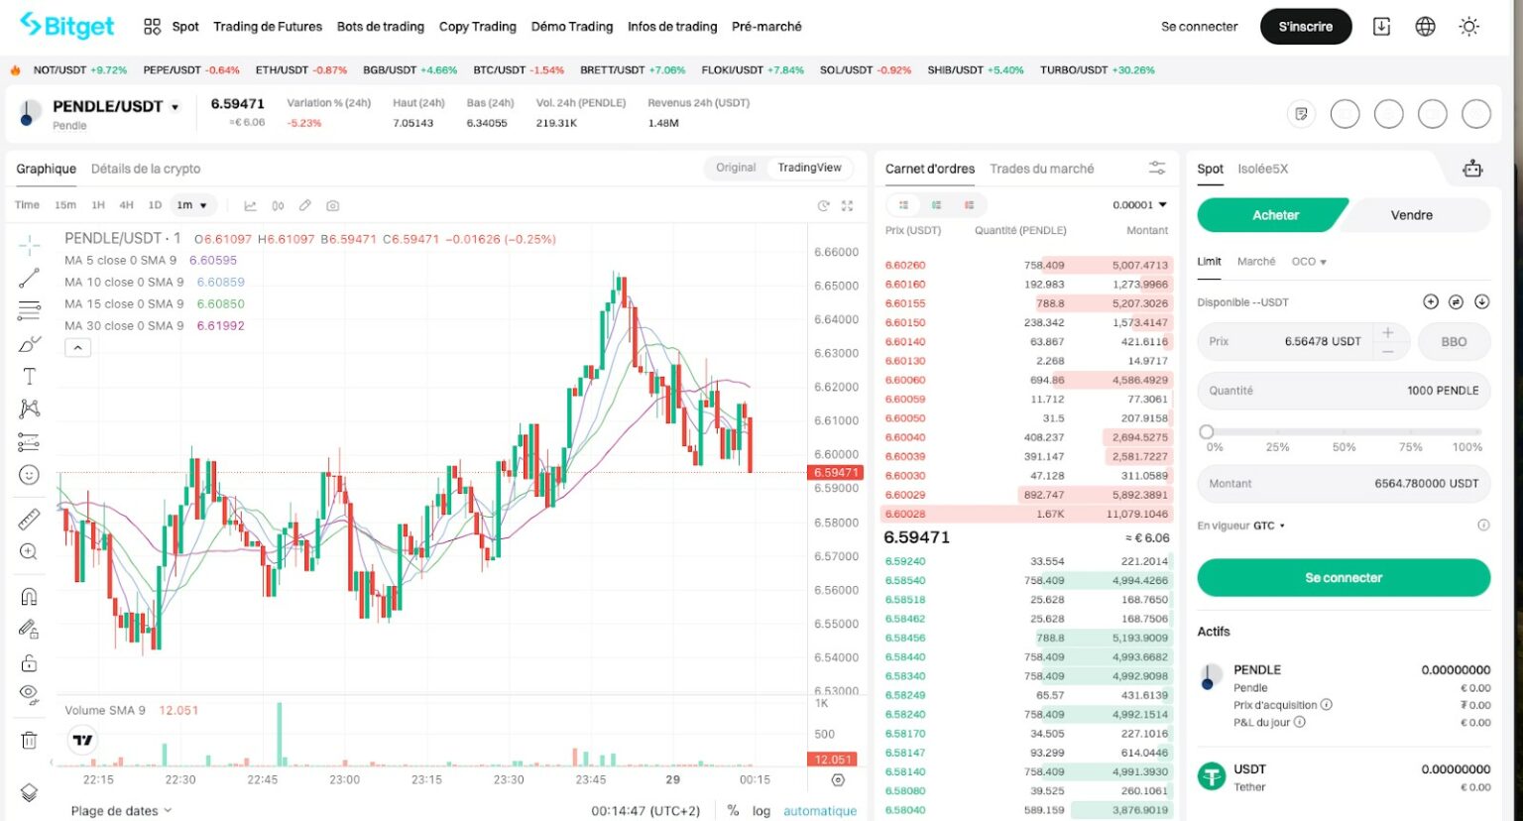Select the Text drawing tool

pos(28,376)
